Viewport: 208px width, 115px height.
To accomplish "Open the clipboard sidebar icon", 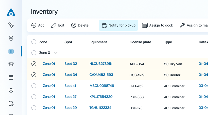I will [11, 103].
